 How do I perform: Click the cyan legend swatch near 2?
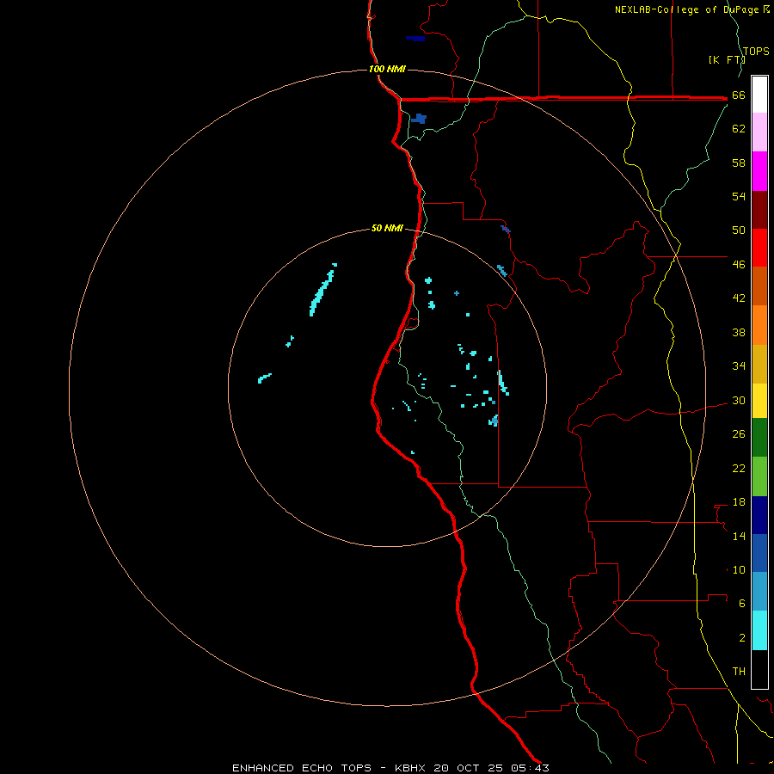759,630
